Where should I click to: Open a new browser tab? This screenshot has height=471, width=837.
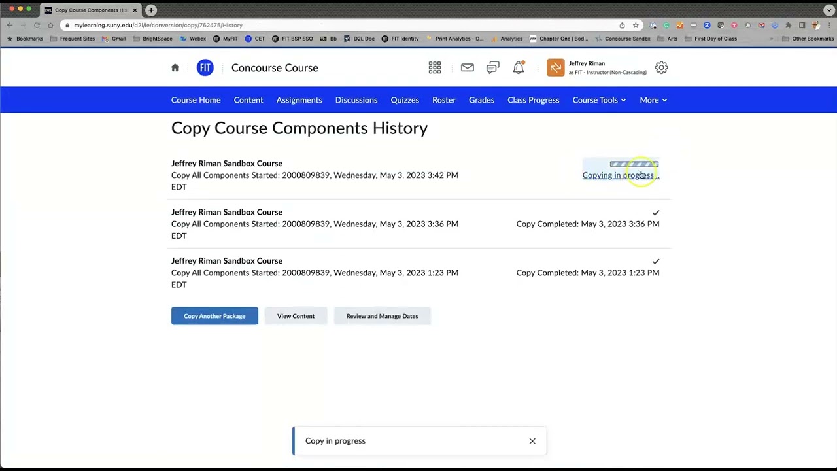151,10
